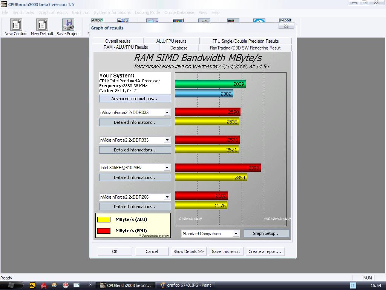Launch the red circular quick-launch icon
Viewport: 386px width, 290px height.
click(66, 285)
